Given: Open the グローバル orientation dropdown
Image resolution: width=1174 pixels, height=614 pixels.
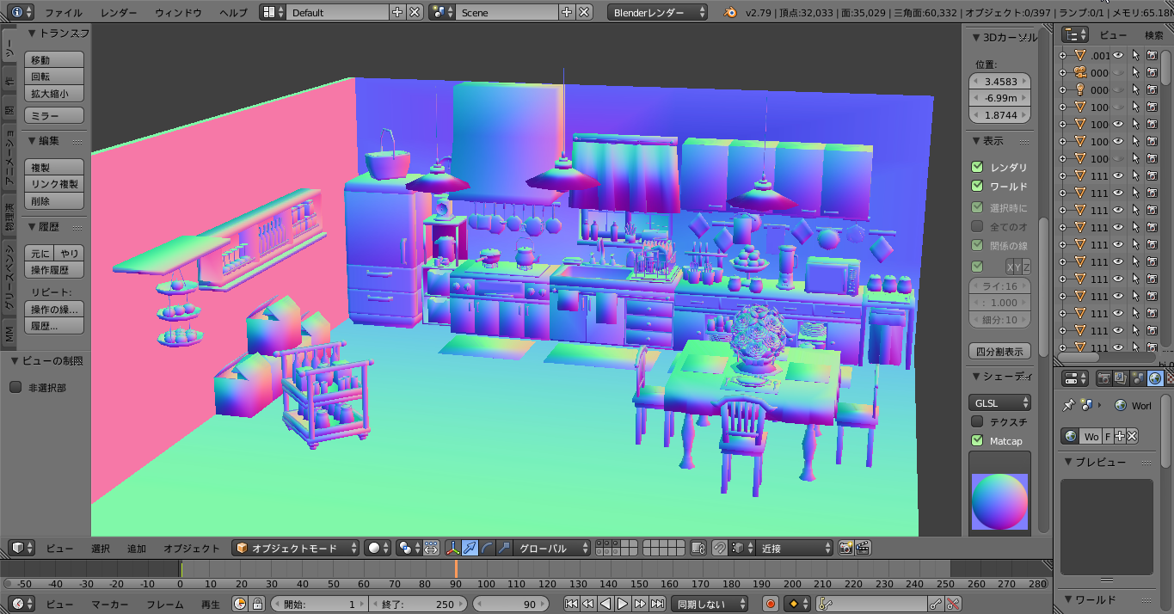Looking at the screenshot, I should (554, 548).
